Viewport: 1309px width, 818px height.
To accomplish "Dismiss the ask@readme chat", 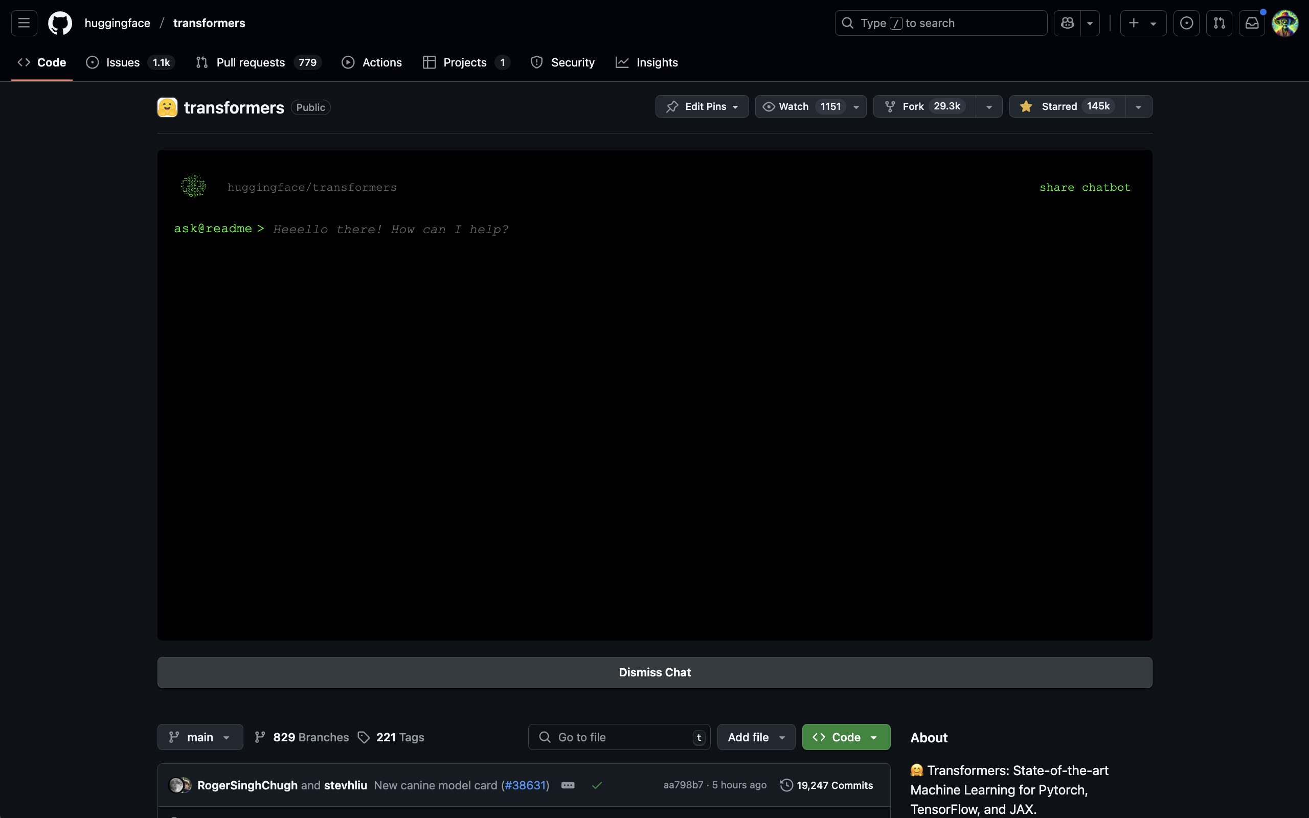I will pos(654,672).
